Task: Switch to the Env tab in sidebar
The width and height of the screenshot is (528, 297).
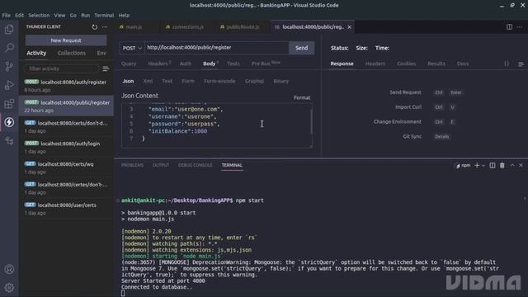Action: [x=101, y=53]
